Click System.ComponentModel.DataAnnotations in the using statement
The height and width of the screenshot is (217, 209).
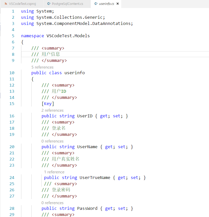[84, 23]
